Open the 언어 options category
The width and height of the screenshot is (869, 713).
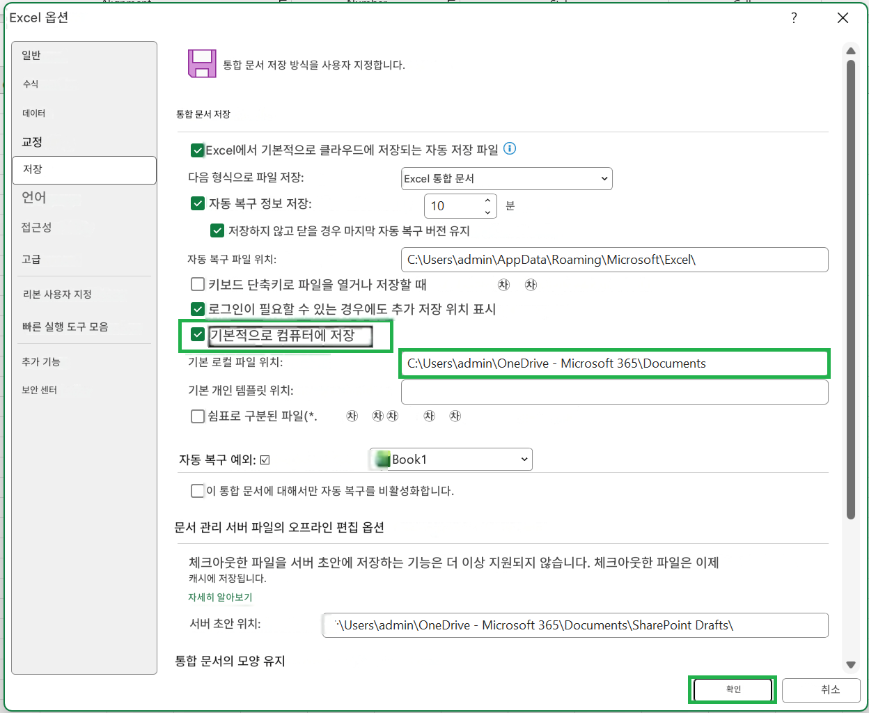(x=84, y=198)
